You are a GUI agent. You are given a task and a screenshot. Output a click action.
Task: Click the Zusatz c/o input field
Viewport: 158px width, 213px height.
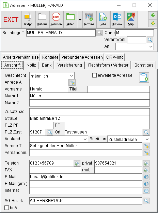[x=90, y=112]
